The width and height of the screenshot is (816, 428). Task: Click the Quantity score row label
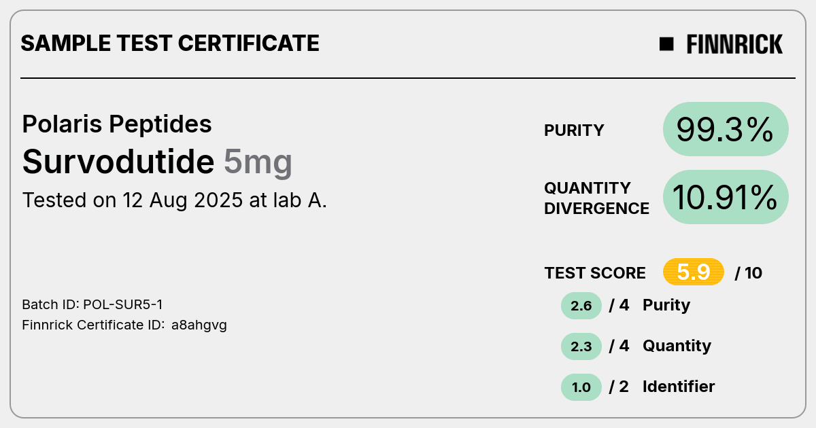[x=677, y=346]
